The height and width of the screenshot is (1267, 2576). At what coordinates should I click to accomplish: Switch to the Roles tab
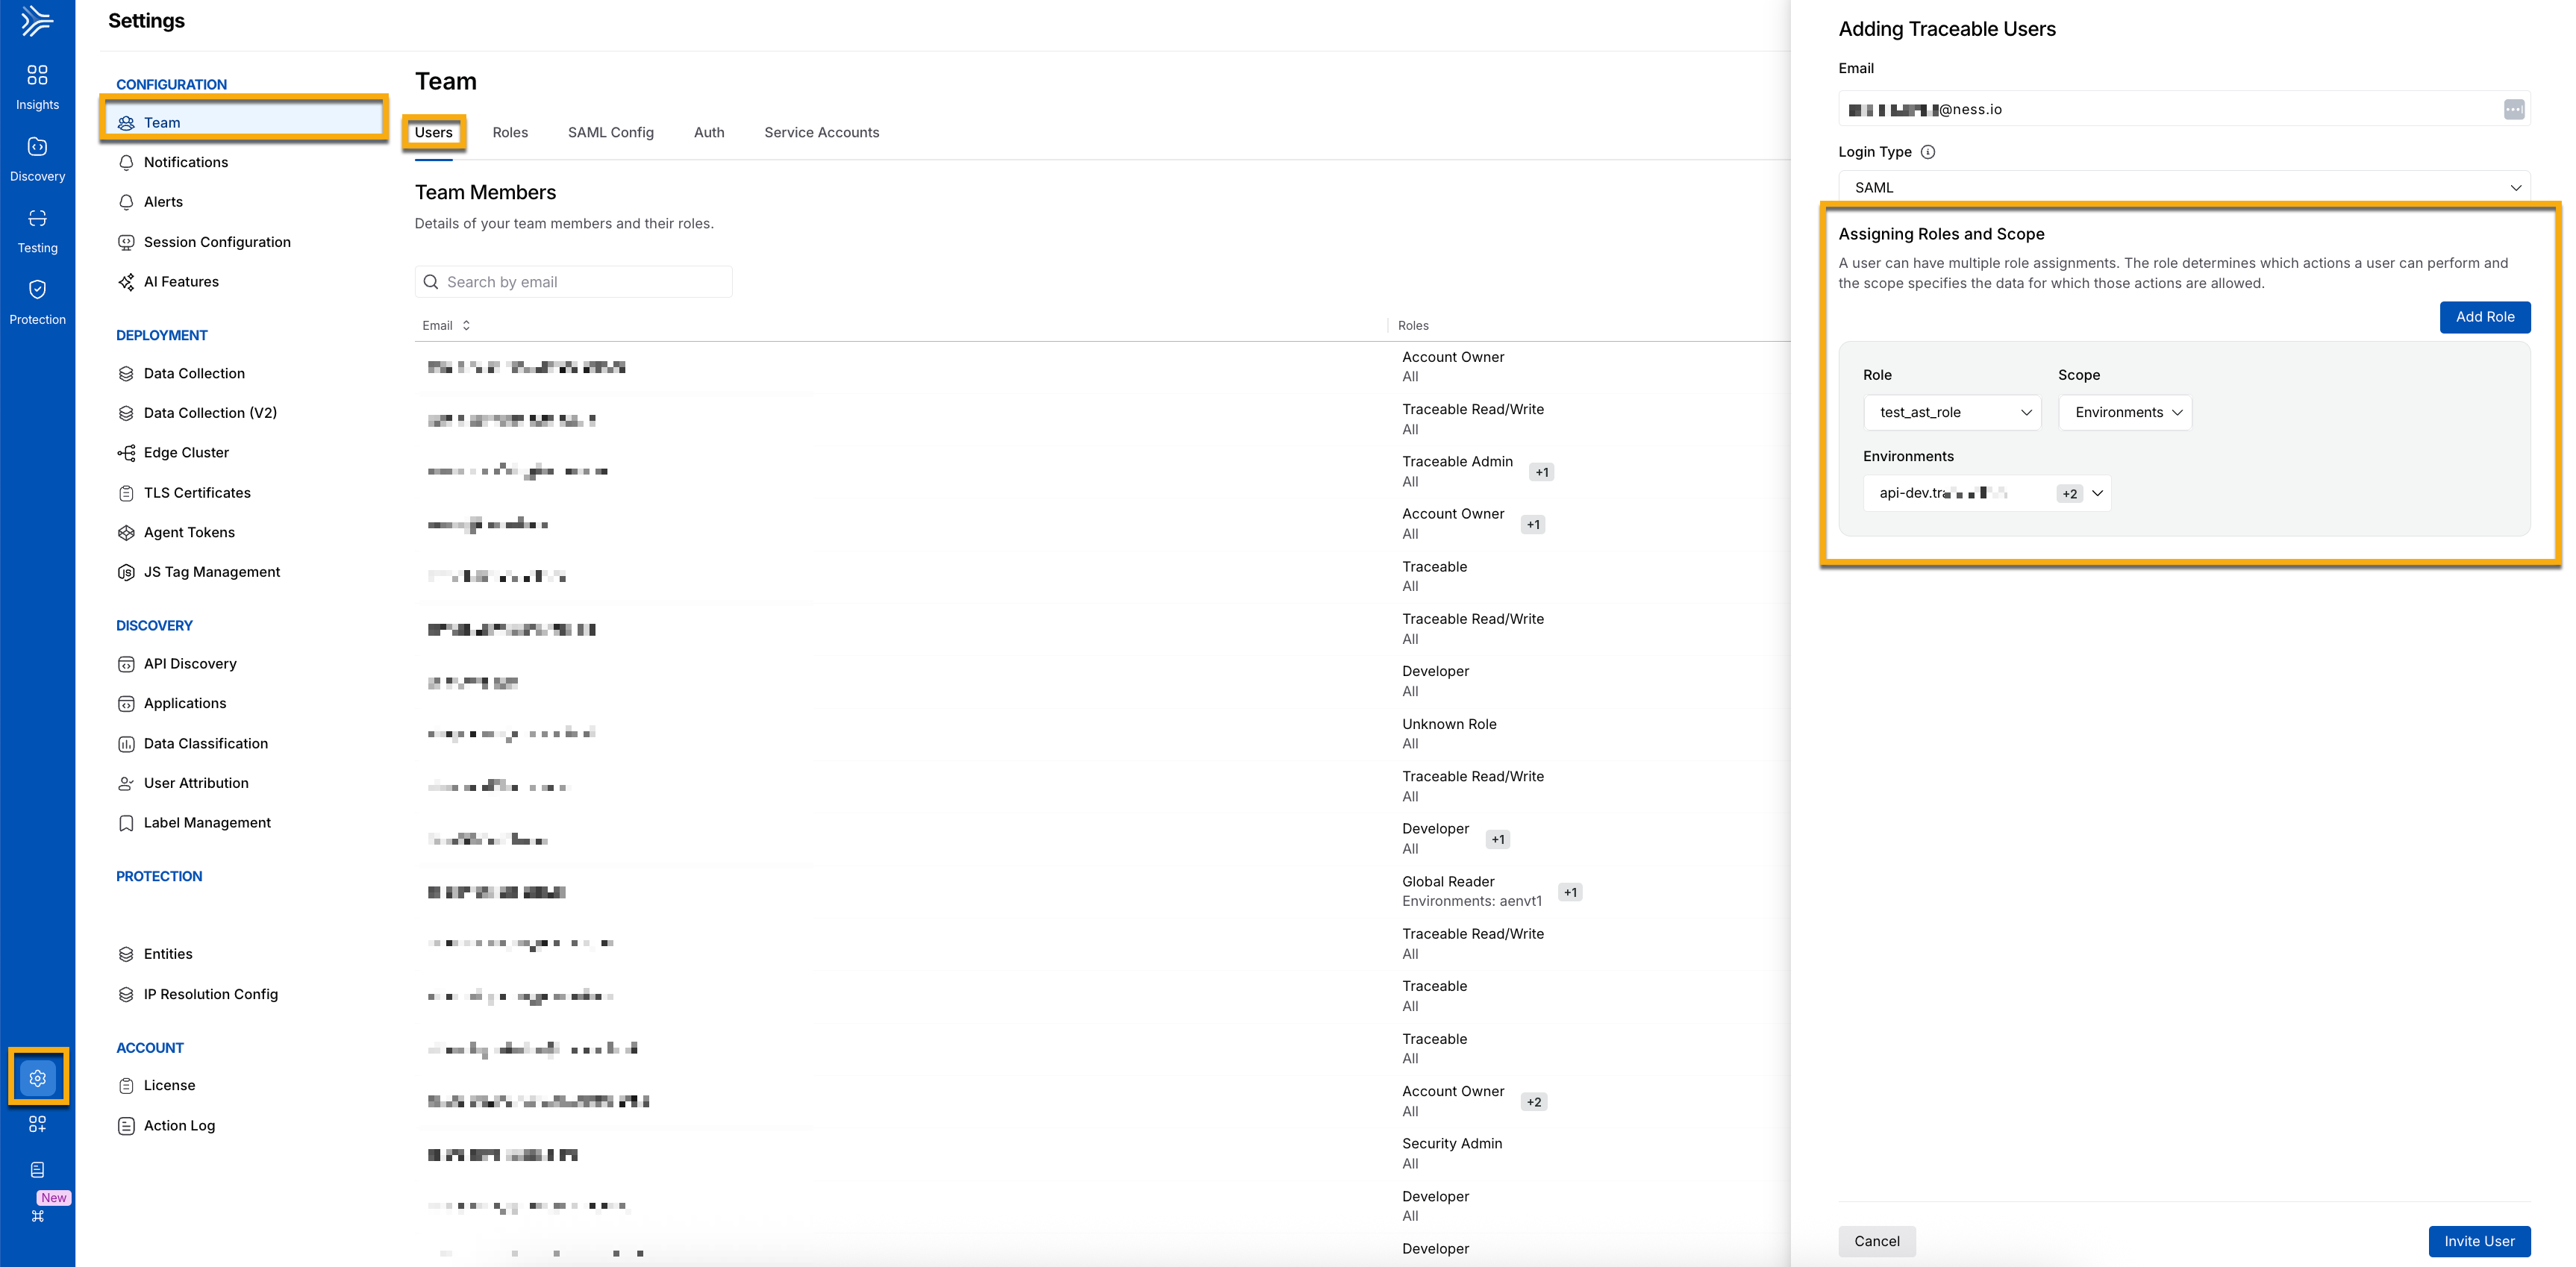510,133
